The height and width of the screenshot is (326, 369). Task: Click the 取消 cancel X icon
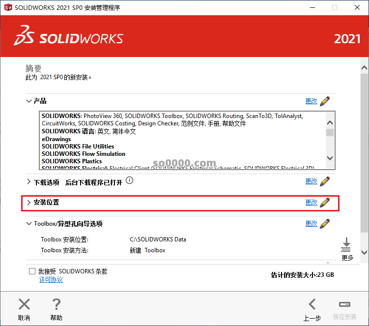pyautogui.click(x=24, y=304)
